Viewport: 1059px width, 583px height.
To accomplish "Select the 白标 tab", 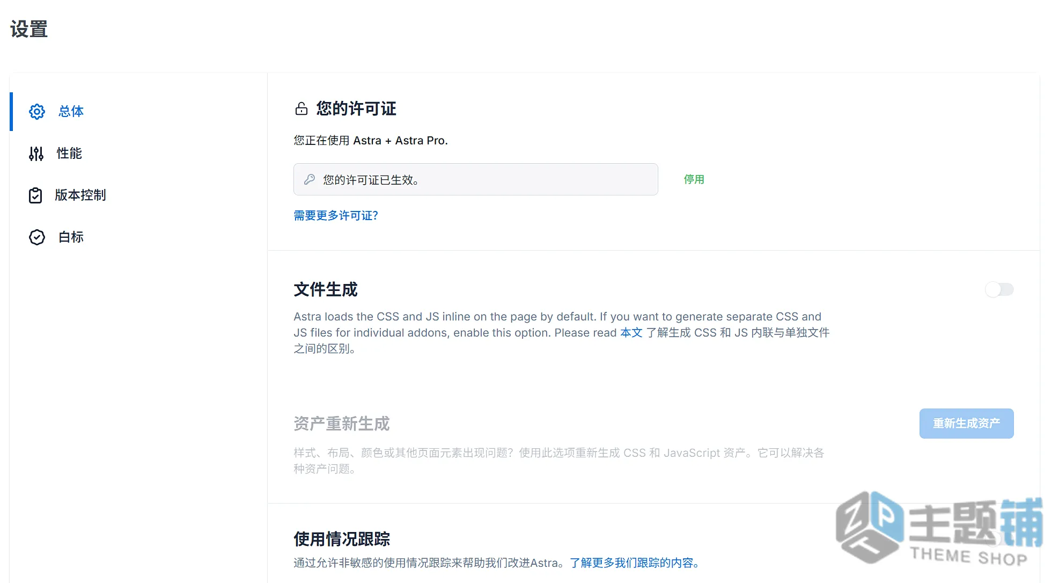I will (71, 237).
